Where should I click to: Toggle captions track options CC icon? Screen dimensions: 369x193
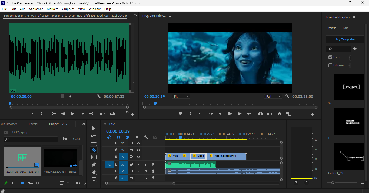(x=155, y=137)
